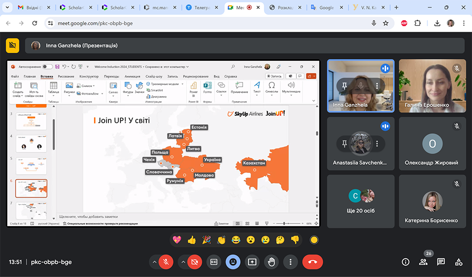Switch to the Телеграм browser tab

(x=200, y=8)
